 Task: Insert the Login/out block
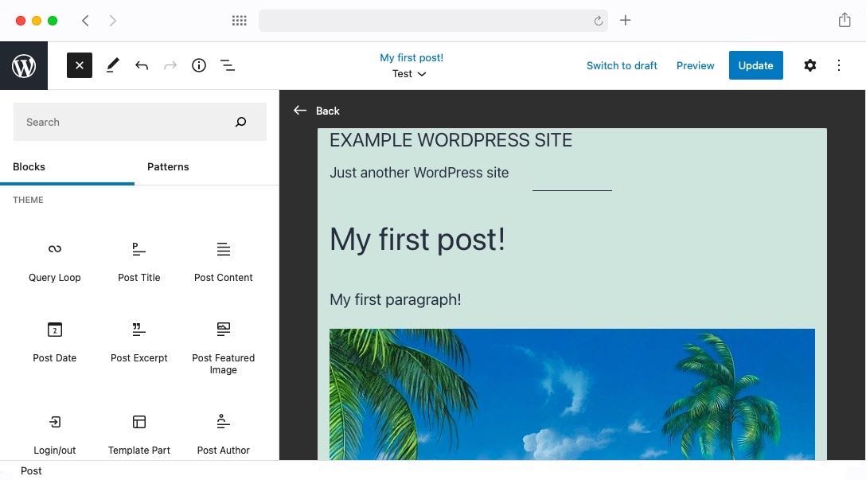[x=54, y=431]
